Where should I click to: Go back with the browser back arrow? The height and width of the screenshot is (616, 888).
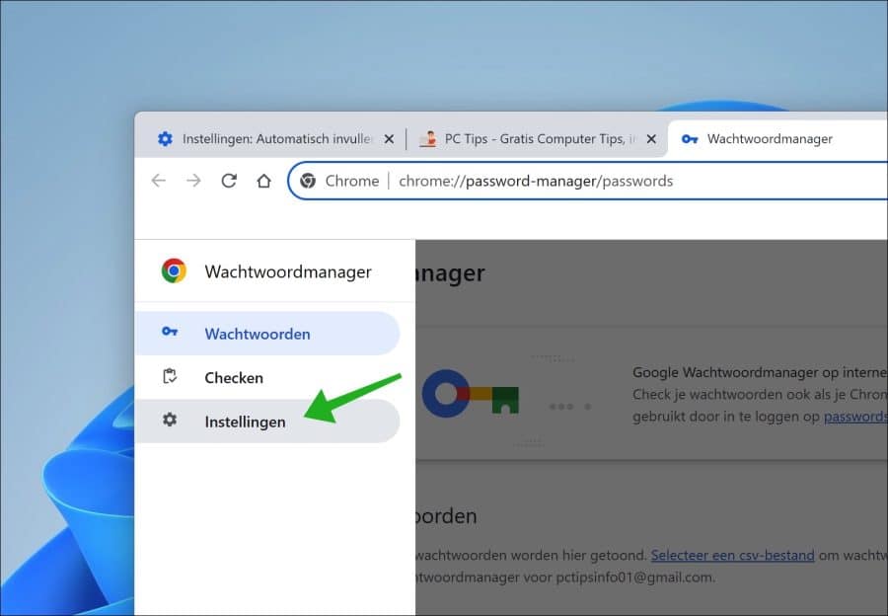[159, 181]
